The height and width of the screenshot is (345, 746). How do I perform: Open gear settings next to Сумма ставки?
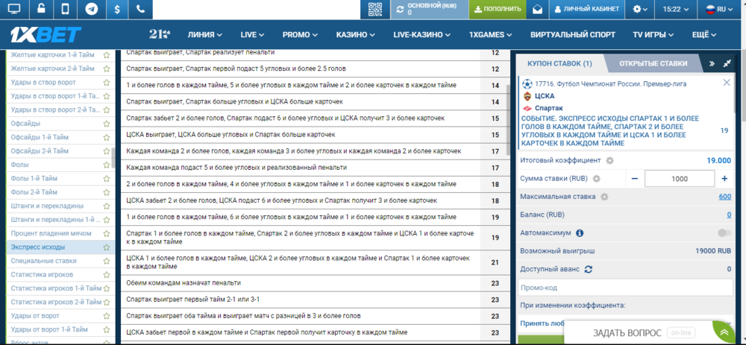(x=596, y=179)
